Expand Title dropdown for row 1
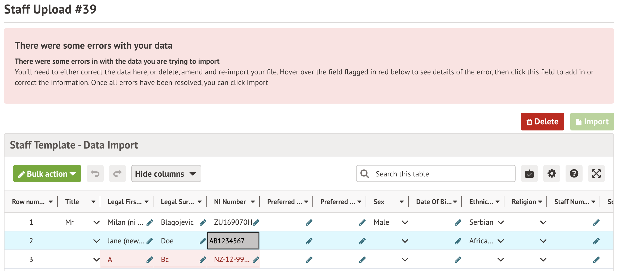 [97, 222]
